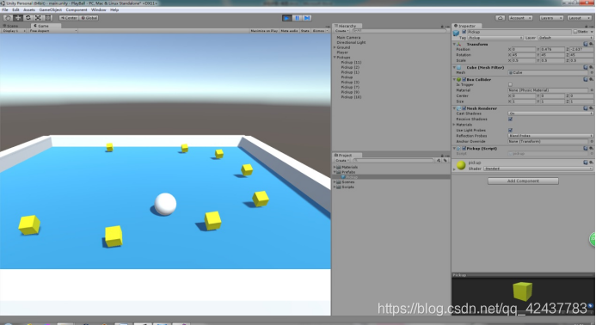Open the Layers dropdown
The width and height of the screenshot is (596, 325).
coord(550,18)
